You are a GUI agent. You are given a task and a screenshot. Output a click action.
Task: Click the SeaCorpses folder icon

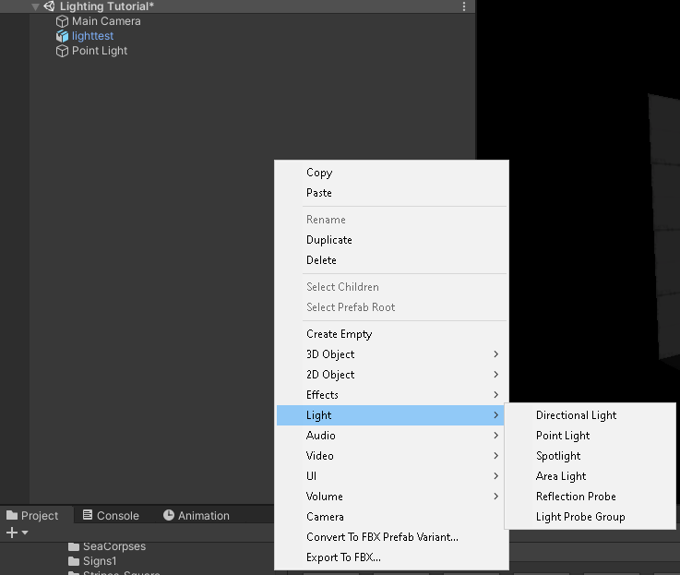tap(74, 546)
